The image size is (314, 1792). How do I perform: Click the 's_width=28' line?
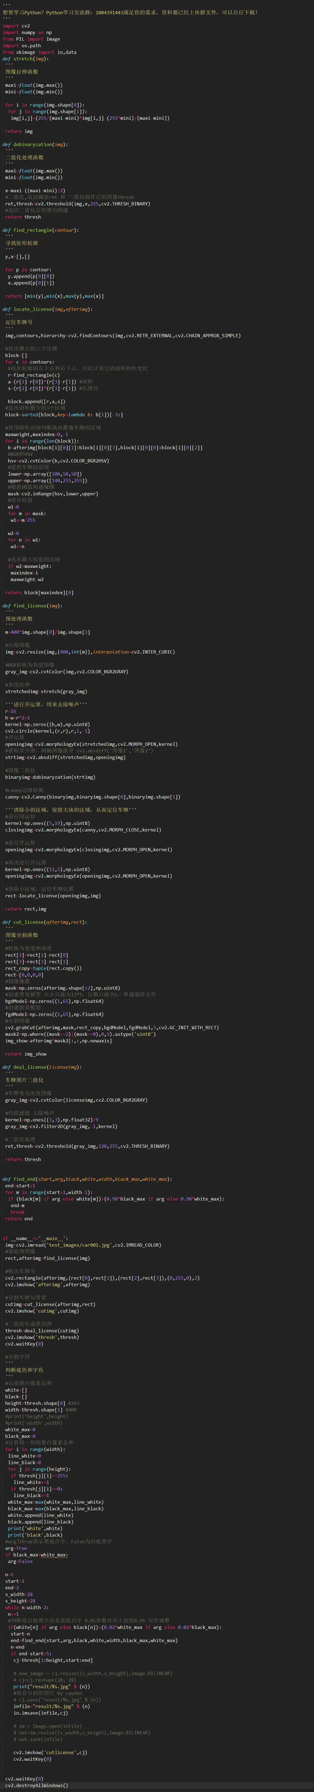click(x=19, y=1595)
